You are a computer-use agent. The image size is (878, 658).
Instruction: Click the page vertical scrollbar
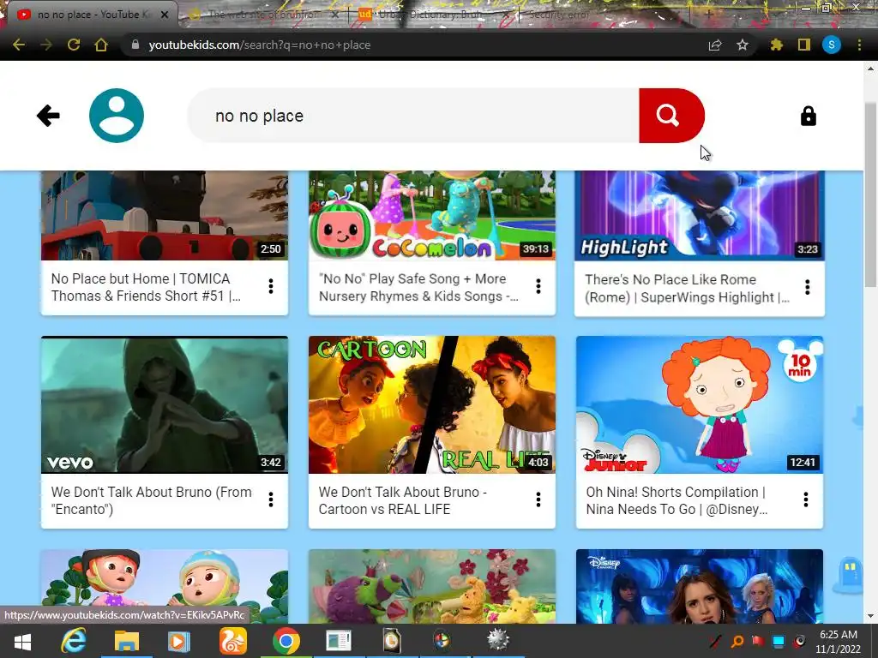870,194
